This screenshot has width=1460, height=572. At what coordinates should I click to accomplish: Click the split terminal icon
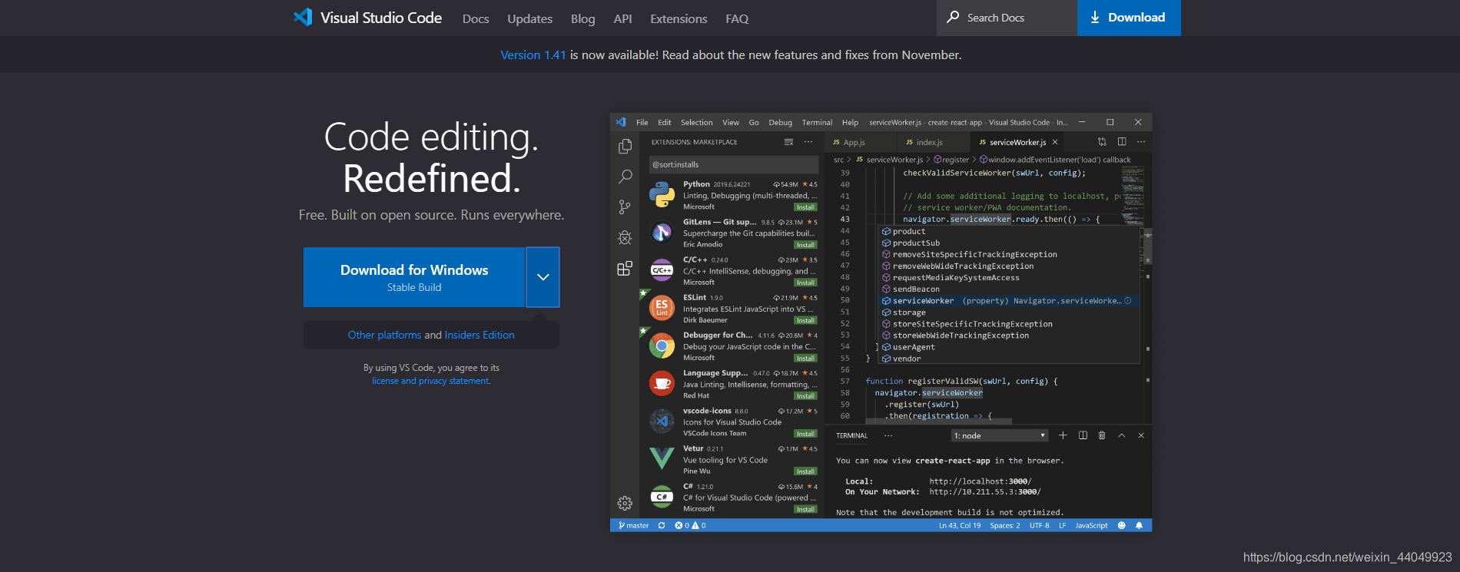click(x=1083, y=435)
